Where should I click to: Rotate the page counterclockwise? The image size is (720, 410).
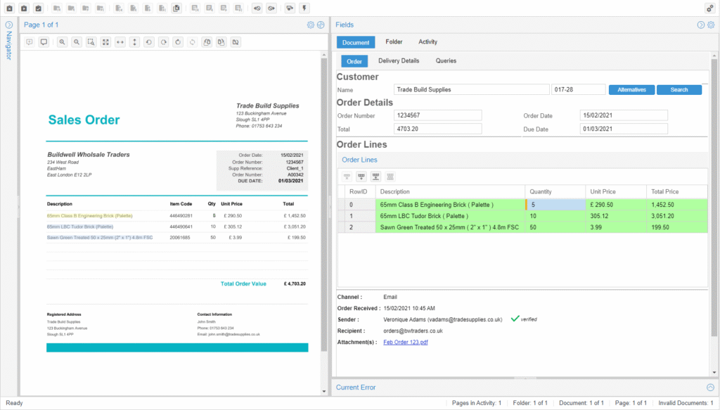(x=148, y=42)
